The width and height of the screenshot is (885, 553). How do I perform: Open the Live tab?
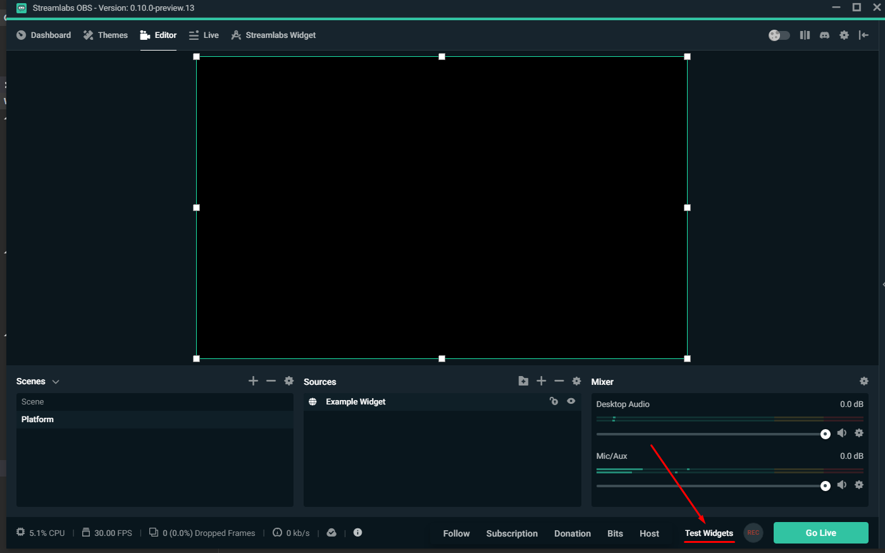[204, 35]
